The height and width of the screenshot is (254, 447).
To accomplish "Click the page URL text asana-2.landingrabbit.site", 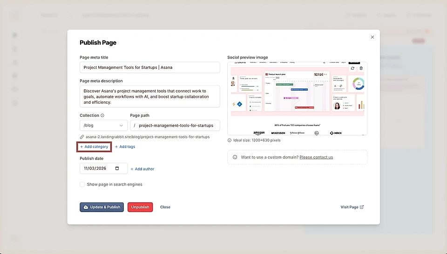I will tap(148, 137).
